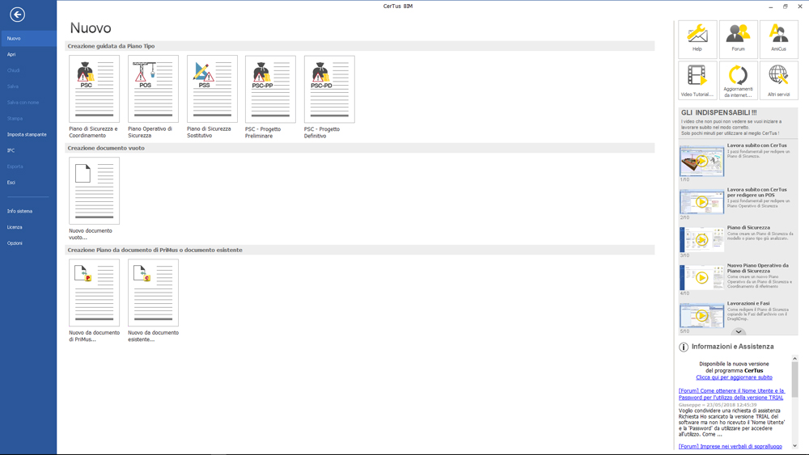Check Aggiornamenti da internet icon
This screenshot has height=455, width=809.
739,80
